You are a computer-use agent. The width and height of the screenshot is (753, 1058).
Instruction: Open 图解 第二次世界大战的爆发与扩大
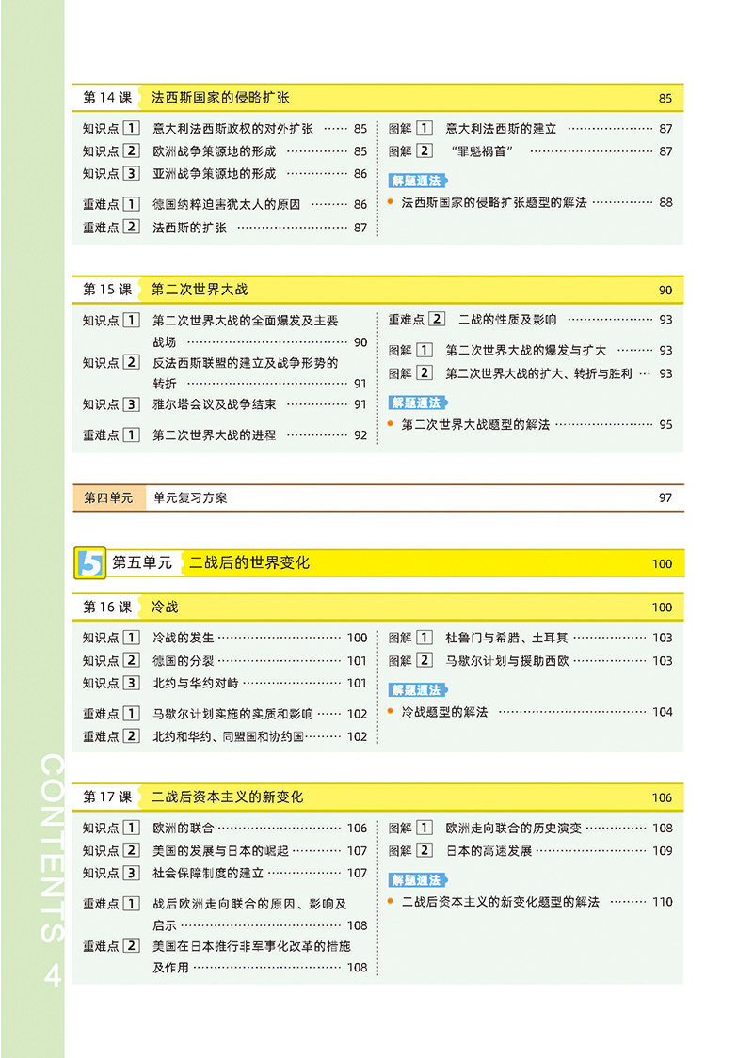click(525, 350)
